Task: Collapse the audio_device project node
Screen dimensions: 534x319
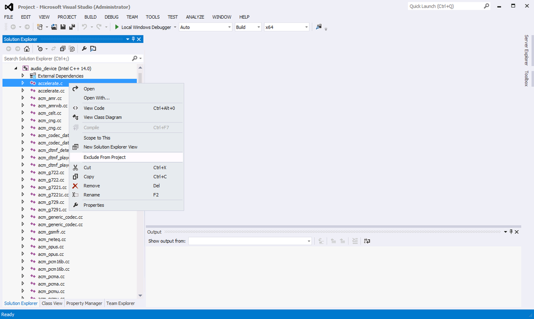Action: 16,68
